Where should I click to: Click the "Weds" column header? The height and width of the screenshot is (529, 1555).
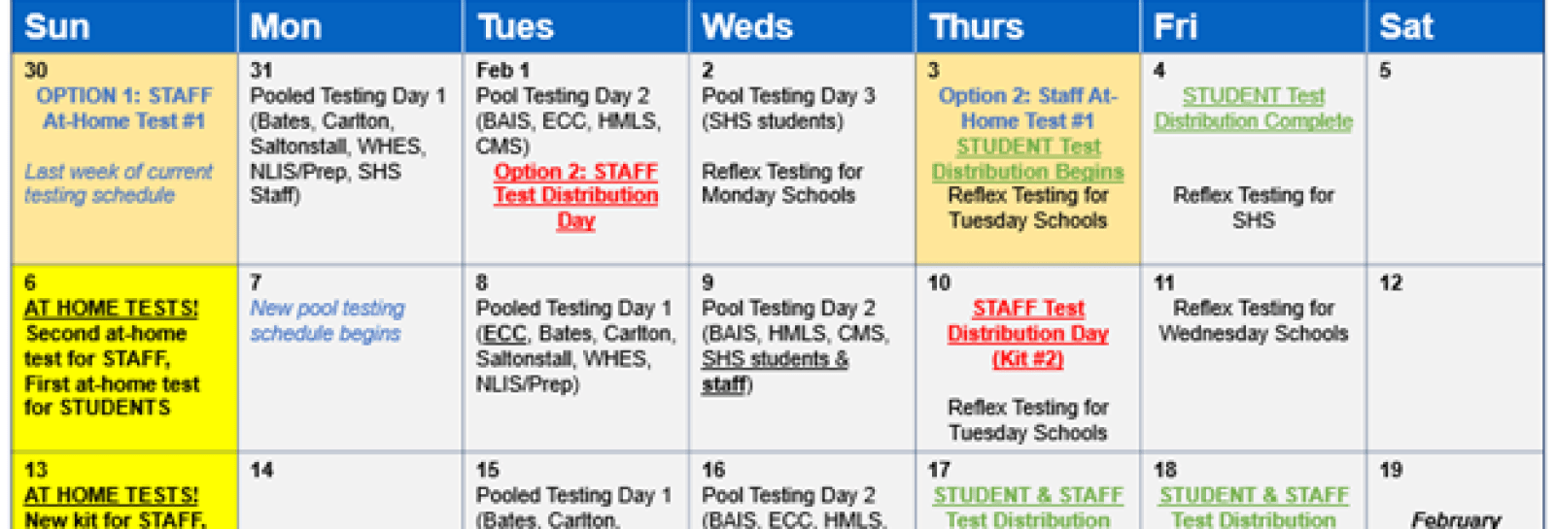746,26
